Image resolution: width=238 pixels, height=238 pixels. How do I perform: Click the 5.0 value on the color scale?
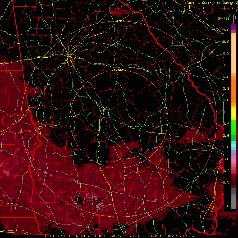226,100
